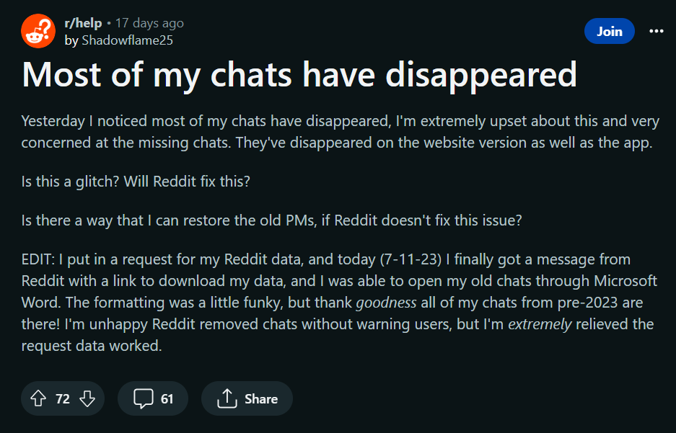Click the downvote arrow icon
Image resolution: width=676 pixels, height=433 pixels.
click(x=87, y=398)
